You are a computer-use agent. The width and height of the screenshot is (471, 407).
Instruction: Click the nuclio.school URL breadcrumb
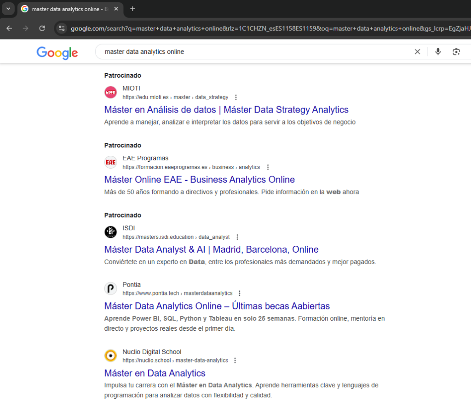pyautogui.click(x=175, y=360)
